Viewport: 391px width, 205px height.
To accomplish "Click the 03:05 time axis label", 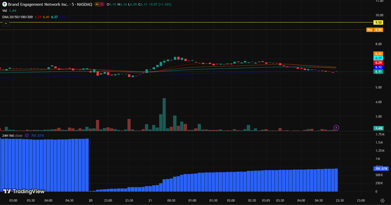I will pos(266,200).
